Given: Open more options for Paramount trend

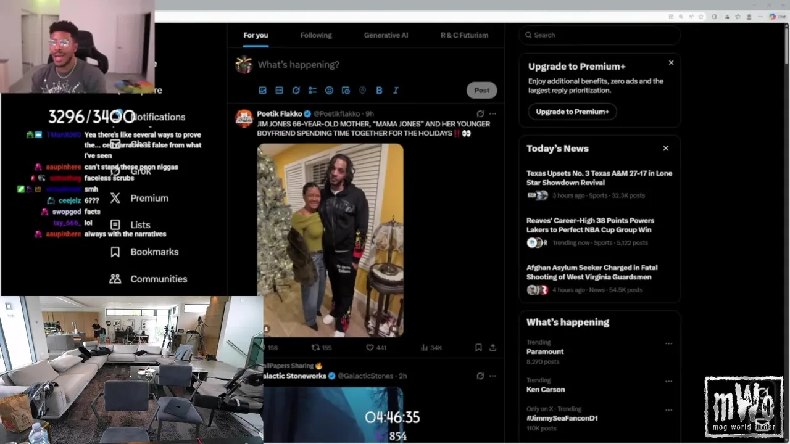Looking at the screenshot, I should click(x=668, y=343).
